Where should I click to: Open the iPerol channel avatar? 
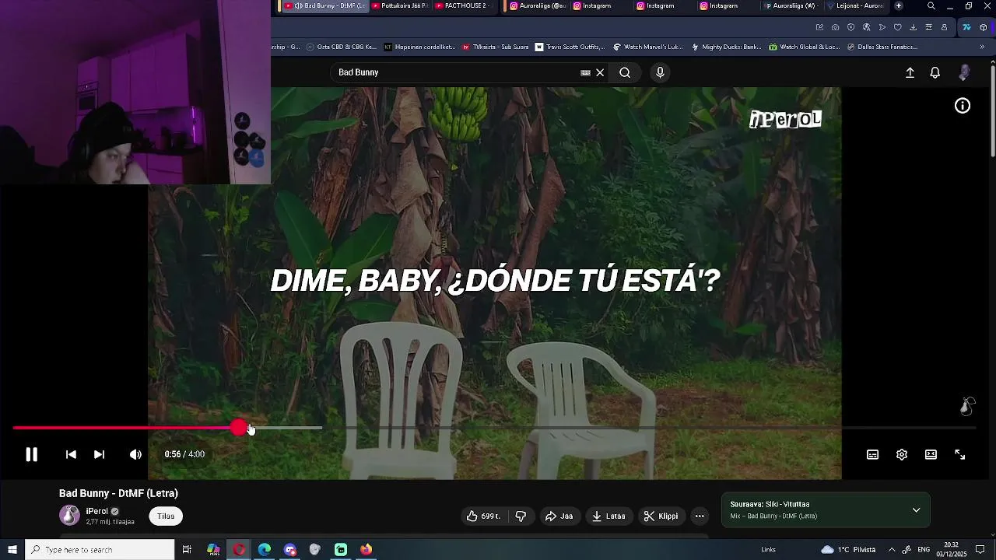(x=69, y=515)
